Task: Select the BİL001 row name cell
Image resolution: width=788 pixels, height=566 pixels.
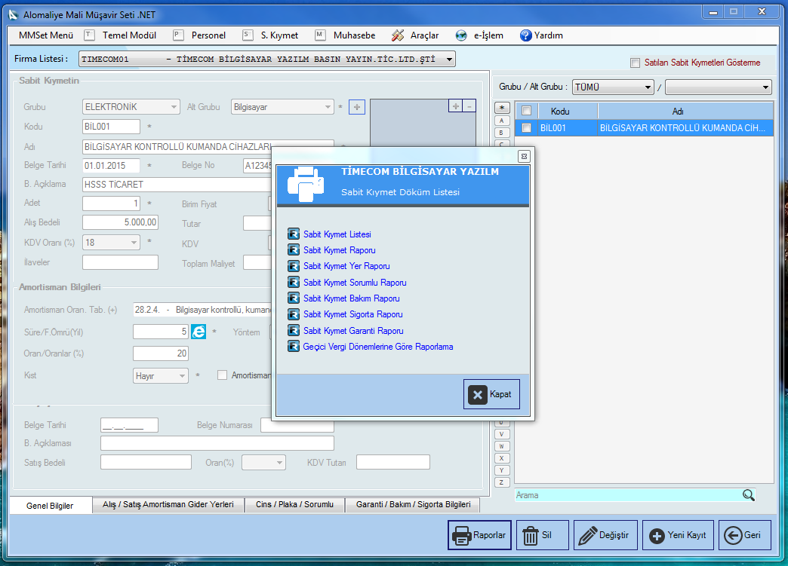Action: tap(685, 127)
